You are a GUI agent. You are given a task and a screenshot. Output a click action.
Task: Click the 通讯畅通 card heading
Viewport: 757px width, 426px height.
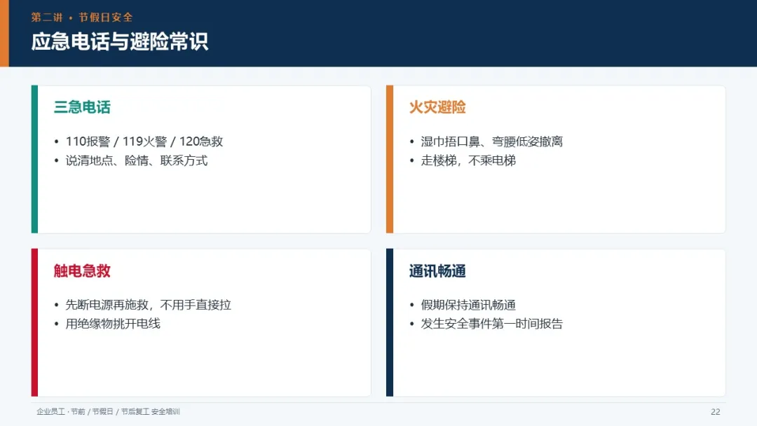(x=437, y=270)
